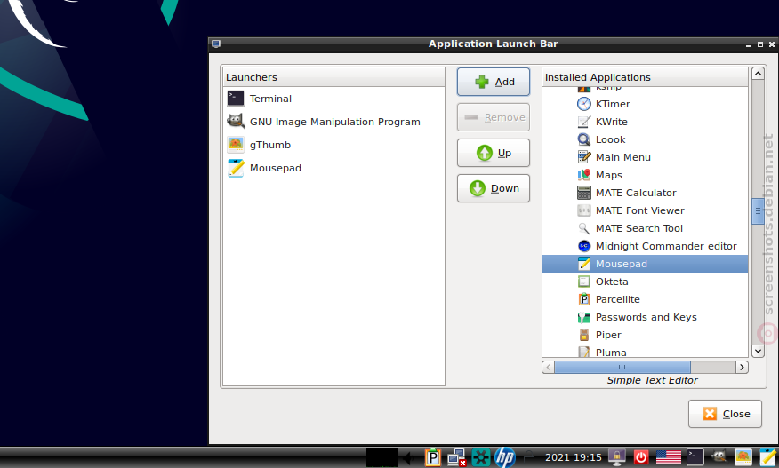This screenshot has width=779, height=468.
Task: Click the Launchers column header
Action: (x=333, y=77)
